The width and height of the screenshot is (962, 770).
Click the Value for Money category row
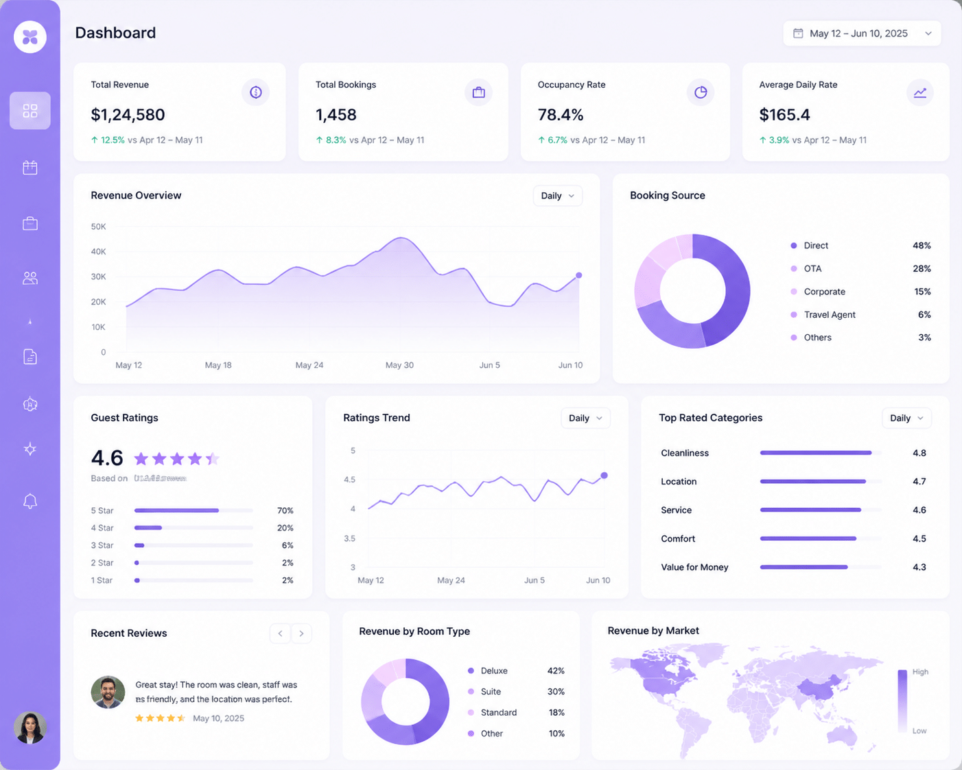point(794,567)
